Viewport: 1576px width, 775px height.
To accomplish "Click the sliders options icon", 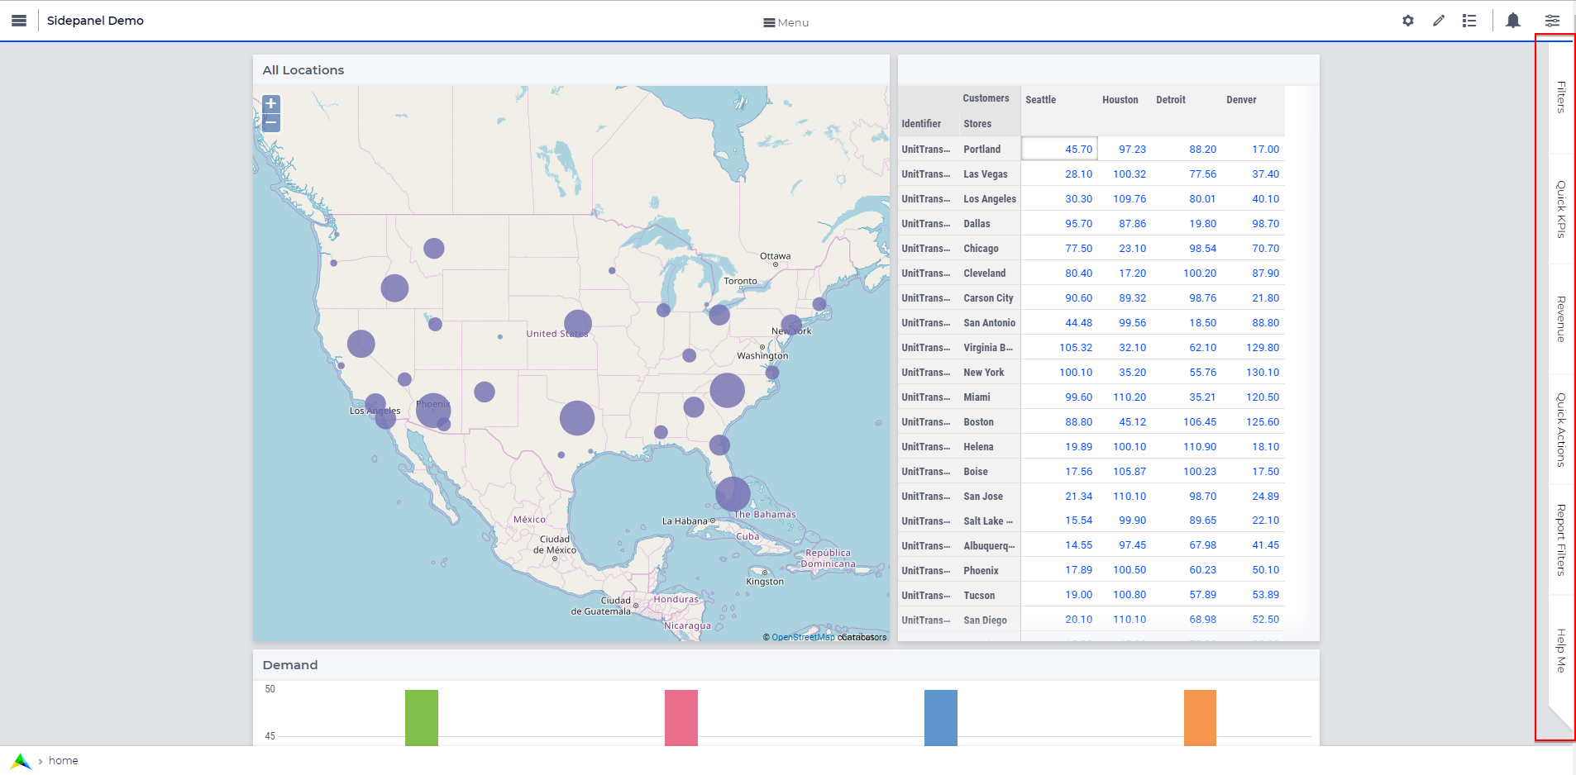I will tap(1552, 21).
